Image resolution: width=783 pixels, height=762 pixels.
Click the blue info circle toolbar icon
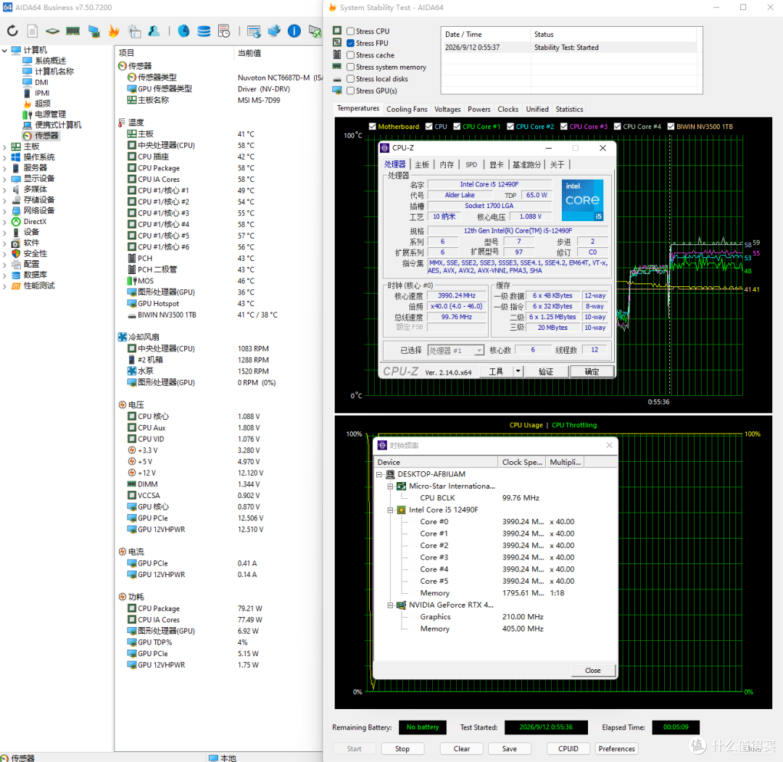(x=294, y=31)
